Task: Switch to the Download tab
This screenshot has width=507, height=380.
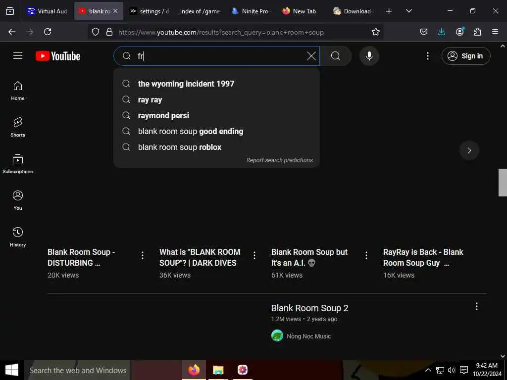Action: click(353, 11)
